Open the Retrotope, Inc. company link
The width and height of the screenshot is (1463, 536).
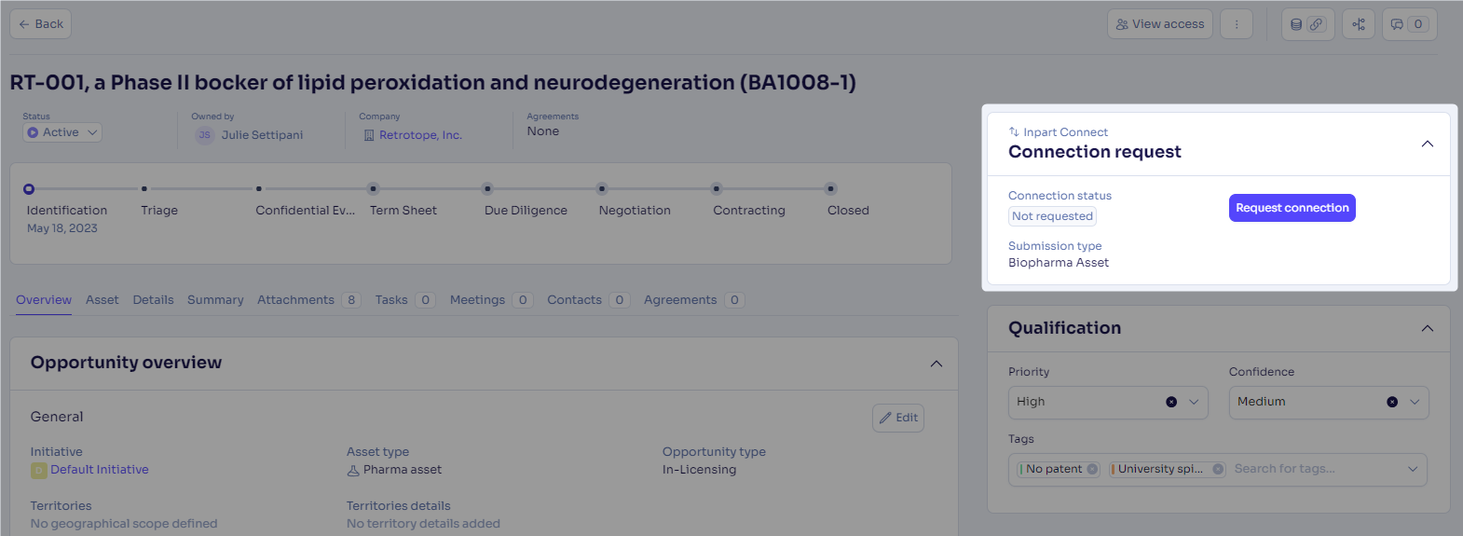tap(420, 135)
